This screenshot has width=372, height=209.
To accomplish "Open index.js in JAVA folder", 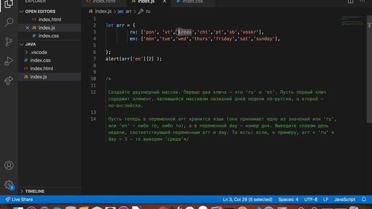I will [x=38, y=77].
